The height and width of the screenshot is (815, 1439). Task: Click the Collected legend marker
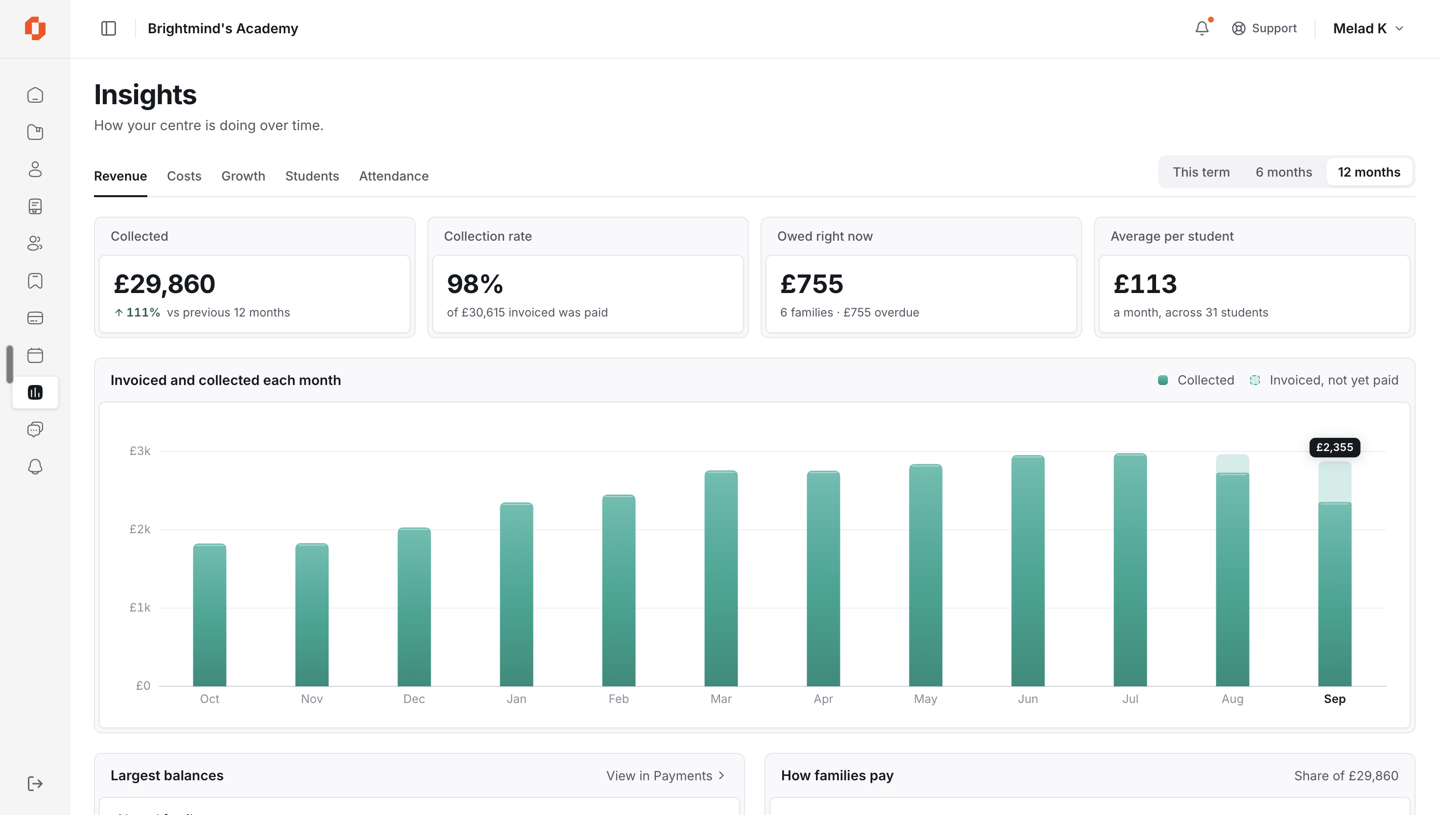click(1163, 380)
